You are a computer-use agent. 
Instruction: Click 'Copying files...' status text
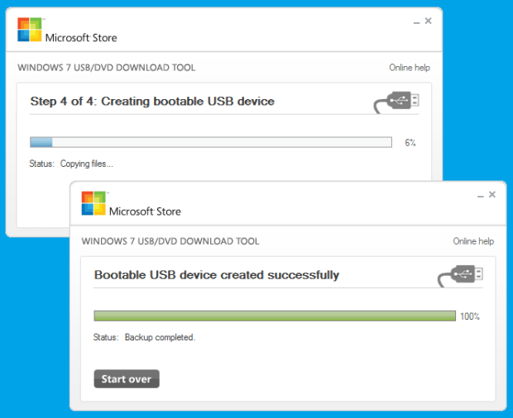tap(86, 164)
